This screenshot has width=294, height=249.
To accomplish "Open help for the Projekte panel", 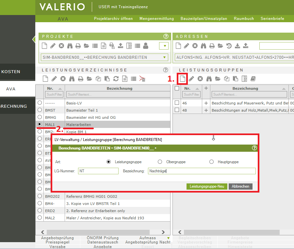I will click(166, 36).
